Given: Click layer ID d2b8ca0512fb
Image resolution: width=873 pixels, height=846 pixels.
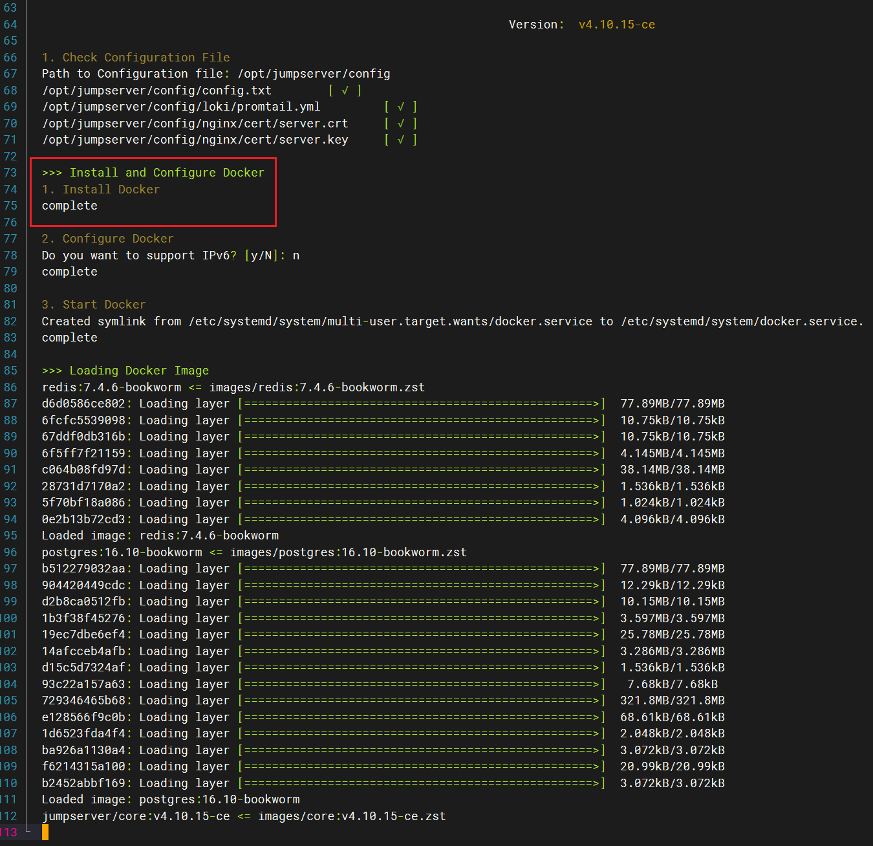Looking at the screenshot, I should pyautogui.click(x=83, y=602).
